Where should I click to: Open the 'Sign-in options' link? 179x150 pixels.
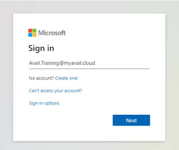[x=44, y=103]
